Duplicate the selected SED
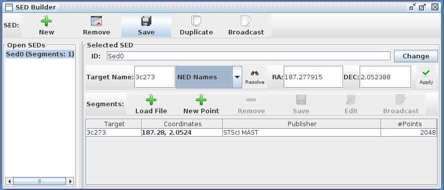 coord(196,25)
